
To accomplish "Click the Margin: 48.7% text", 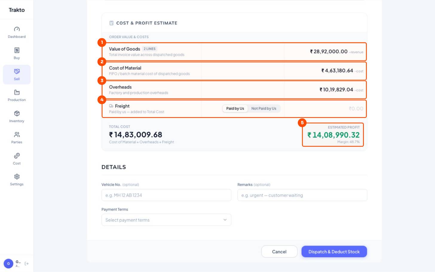I will pos(348,142).
